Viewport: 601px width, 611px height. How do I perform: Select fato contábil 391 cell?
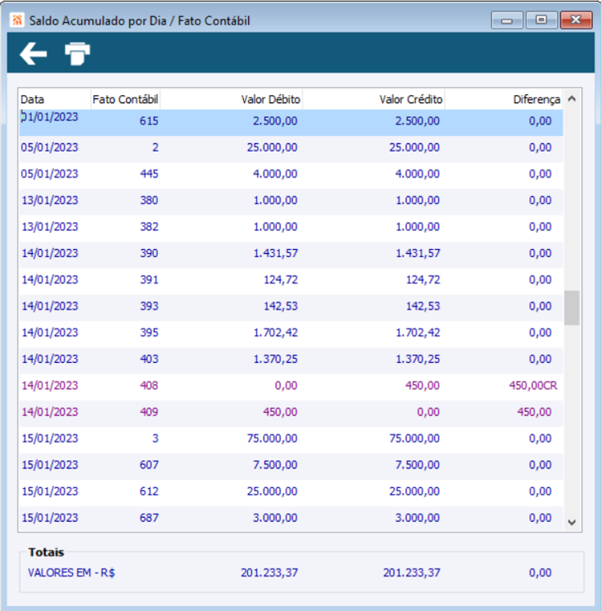coord(149,280)
